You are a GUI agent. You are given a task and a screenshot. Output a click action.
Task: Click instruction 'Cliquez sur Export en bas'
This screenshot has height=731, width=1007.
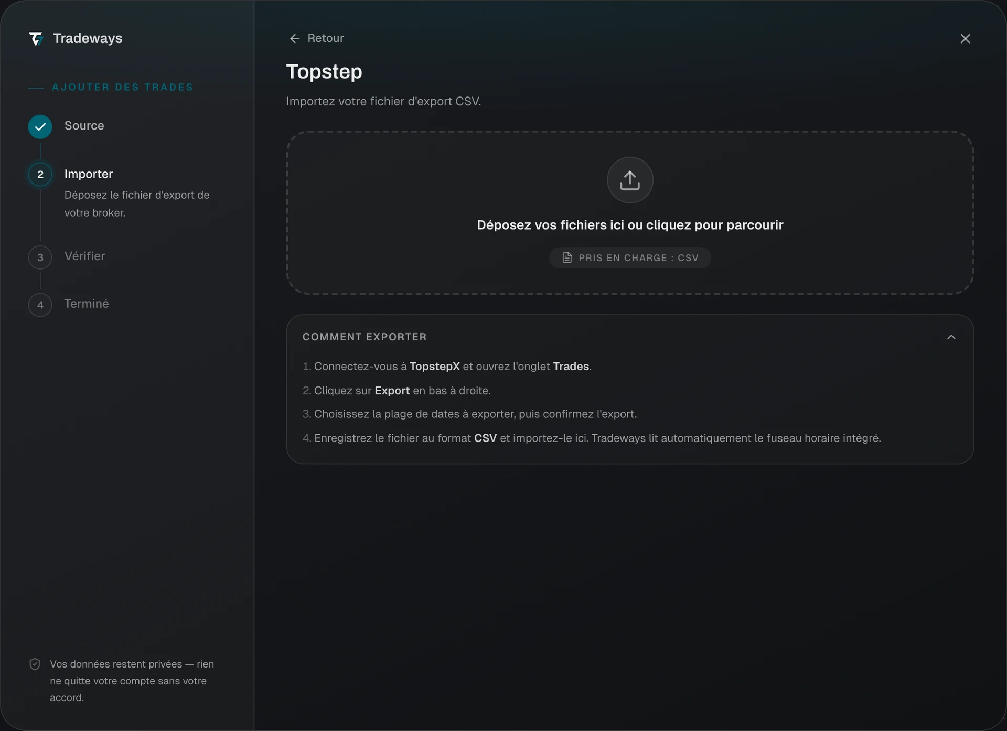tap(397, 391)
